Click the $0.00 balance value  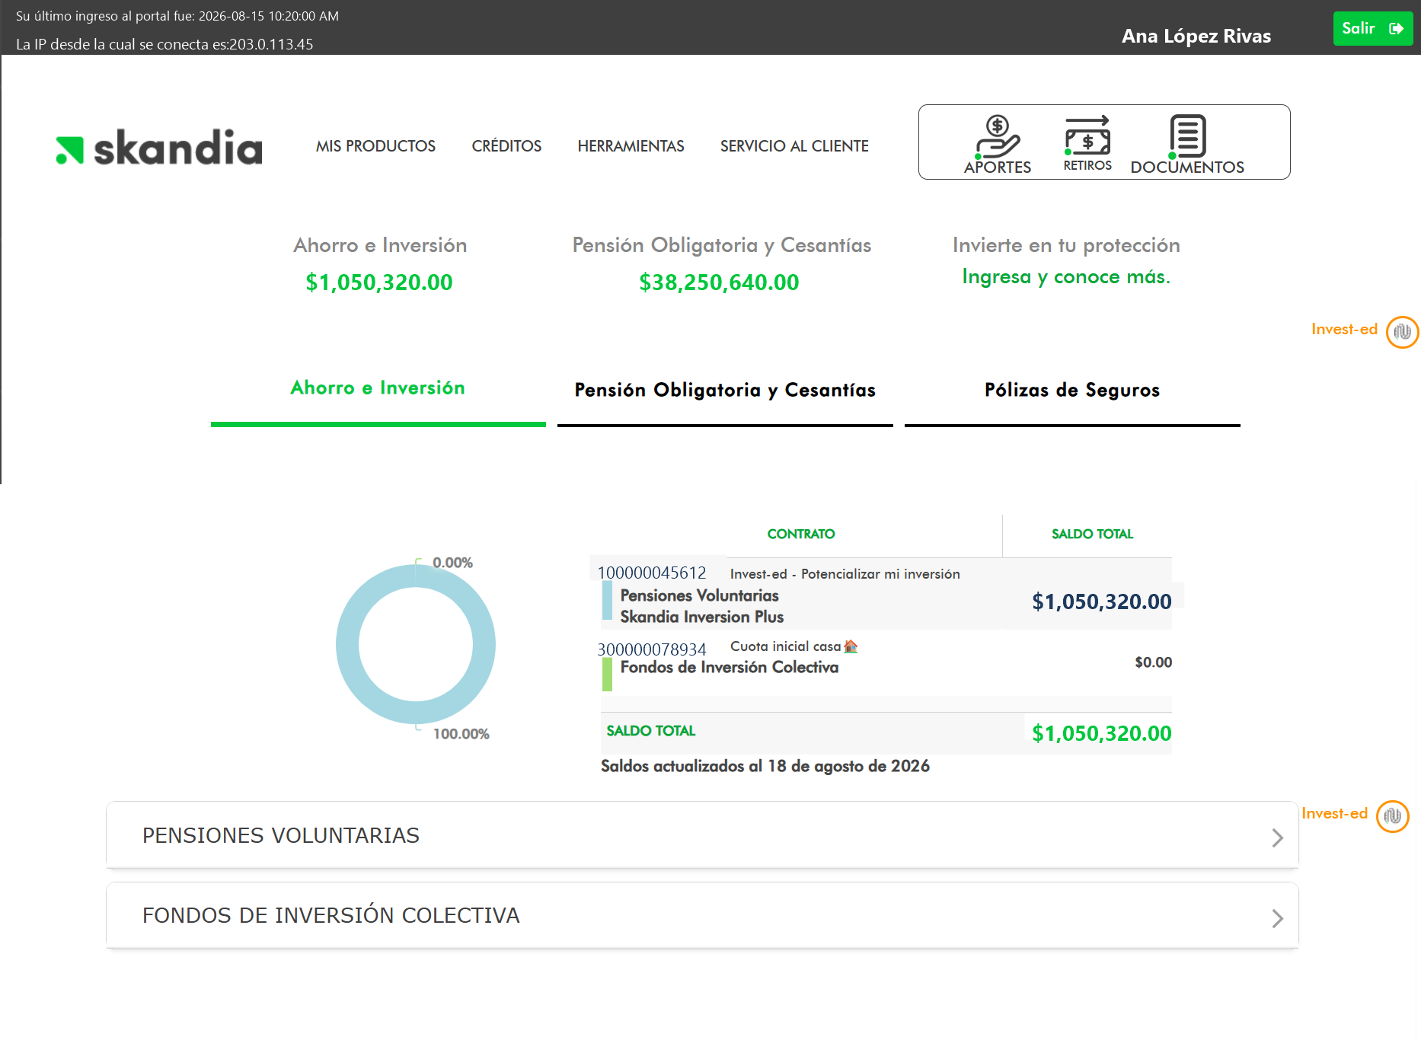(1153, 662)
